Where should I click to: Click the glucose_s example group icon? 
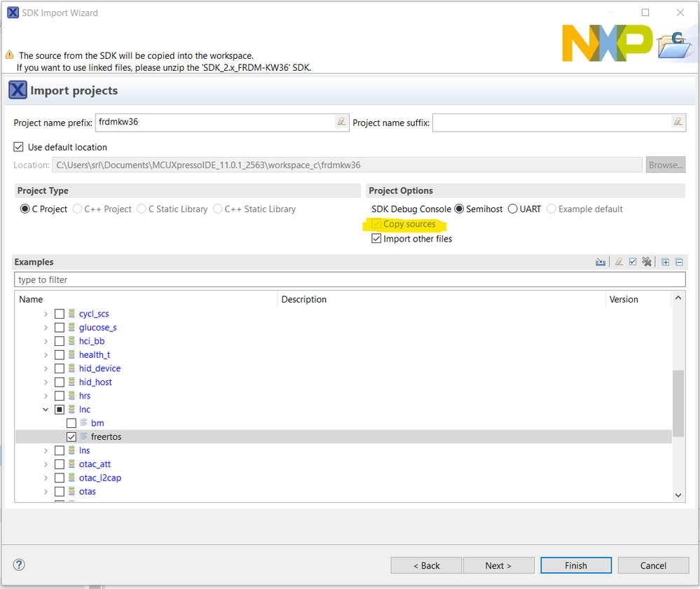pos(71,327)
